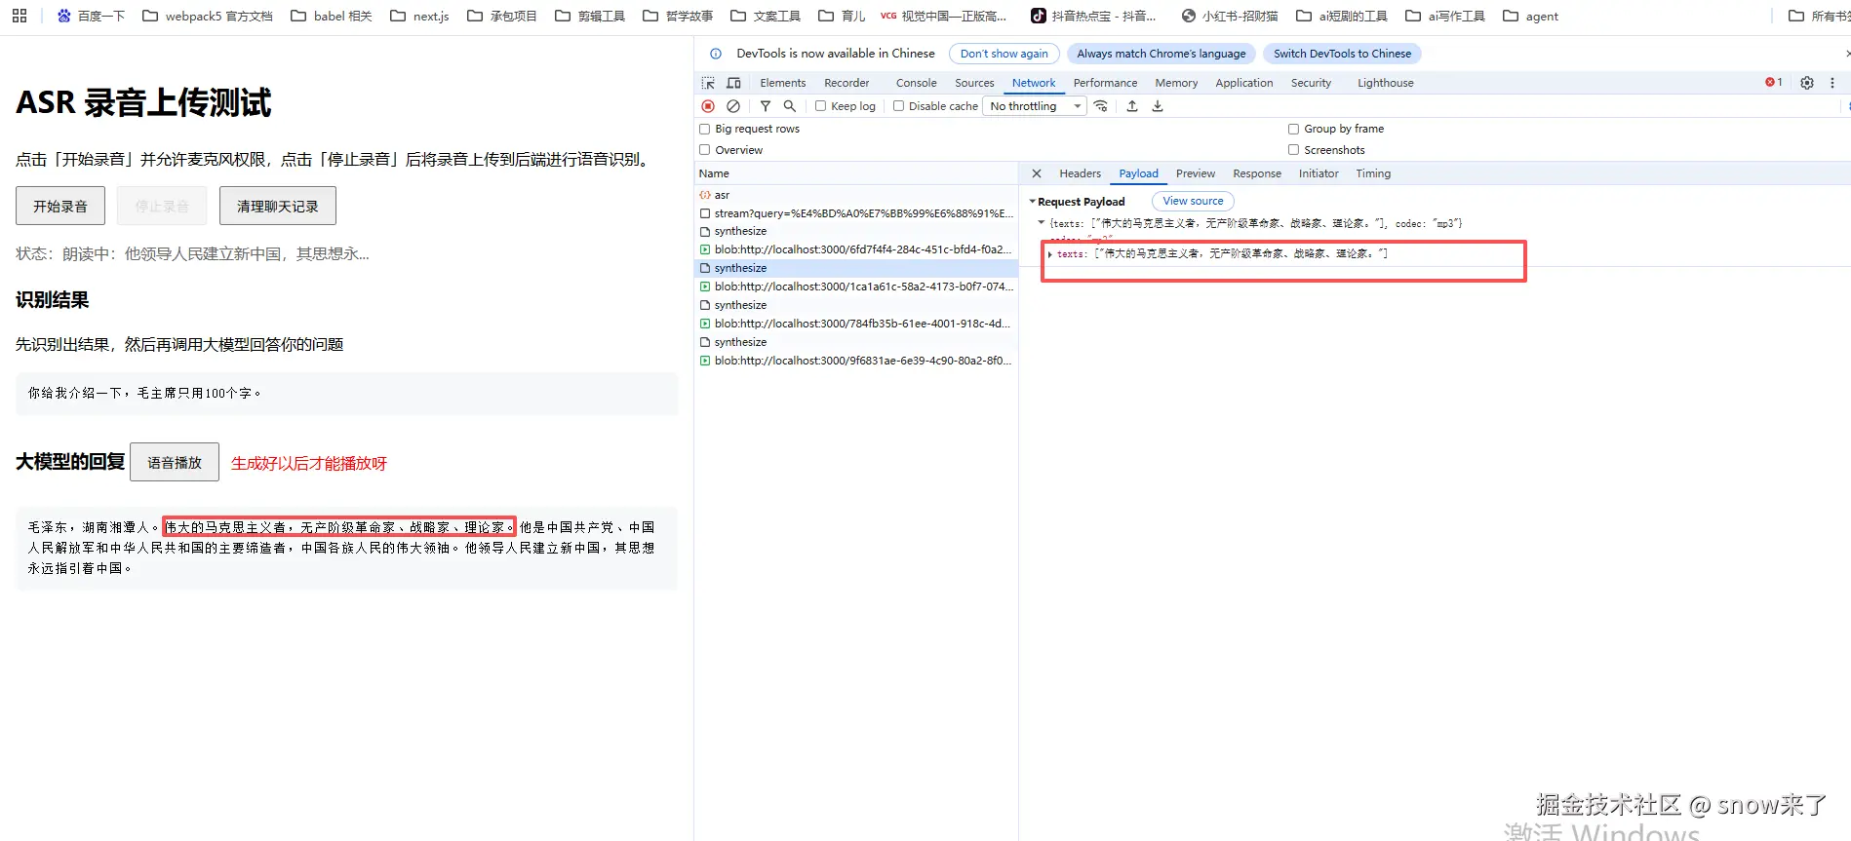Expand the highlighted texts array entry
Screen dimensions: 1851x841
(1050, 254)
